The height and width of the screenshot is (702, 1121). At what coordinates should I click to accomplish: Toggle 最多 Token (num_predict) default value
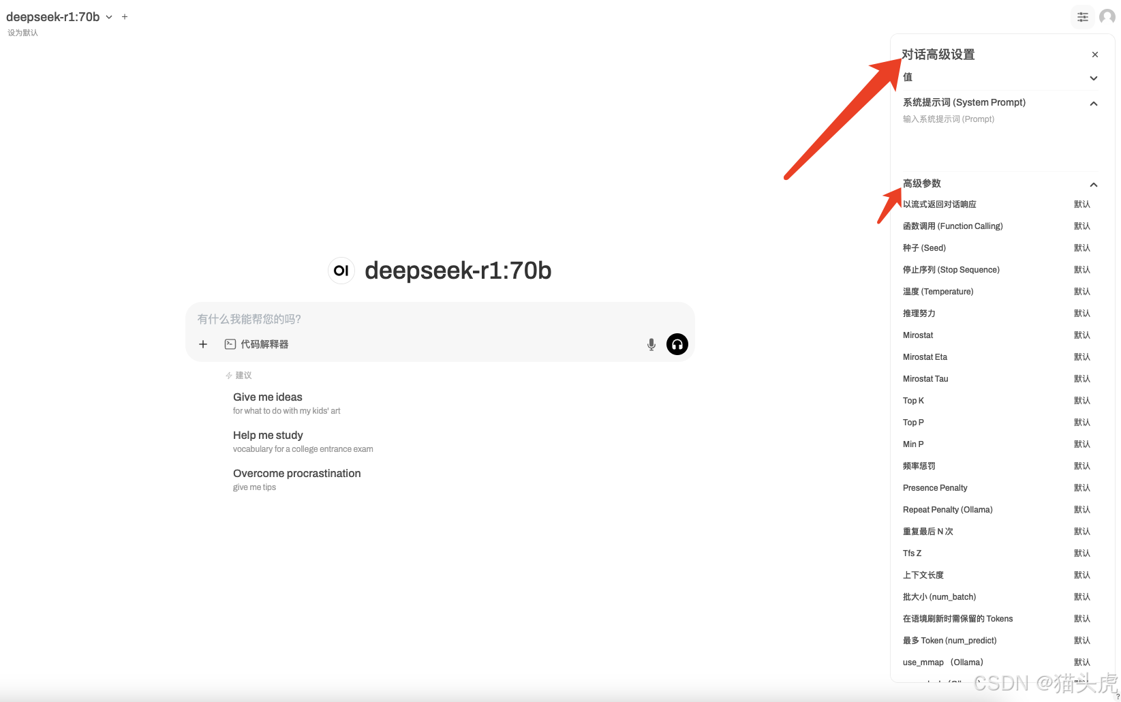[1082, 641]
